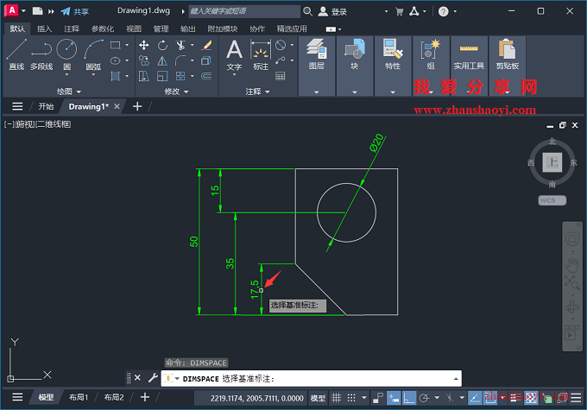This screenshot has width=587, height=410.
Task: Select the Copy objects icon
Action: tap(144, 60)
